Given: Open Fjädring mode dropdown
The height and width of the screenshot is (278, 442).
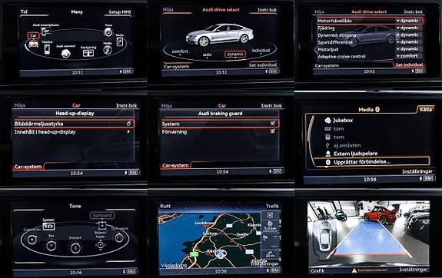Looking at the screenshot, I should pyautogui.click(x=409, y=28).
